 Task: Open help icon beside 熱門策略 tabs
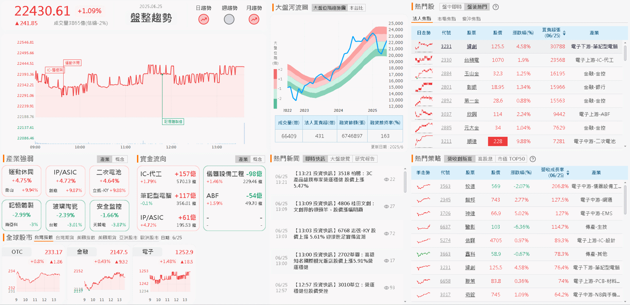pyautogui.click(x=533, y=159)
